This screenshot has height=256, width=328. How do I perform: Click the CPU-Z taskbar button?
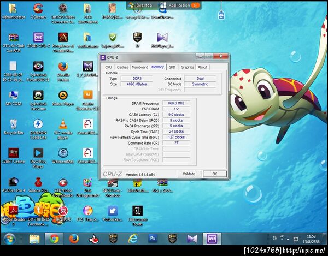pyautogui.click(x=212, y=239)
